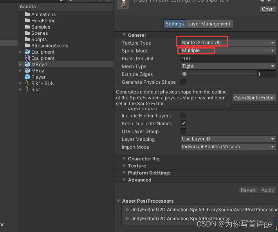This screenshot has width=278, height=232.
Task: Open the Layer Mapping dropdown
Action: [228, 139]
